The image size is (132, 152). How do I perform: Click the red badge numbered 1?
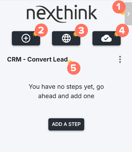coord(119,7)
